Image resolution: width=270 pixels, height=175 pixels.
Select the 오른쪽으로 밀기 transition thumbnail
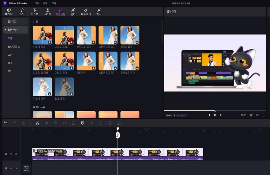(108, 35)
